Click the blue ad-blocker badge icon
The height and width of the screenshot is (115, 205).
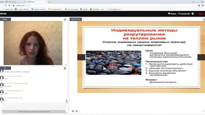[x=199, y=5]
